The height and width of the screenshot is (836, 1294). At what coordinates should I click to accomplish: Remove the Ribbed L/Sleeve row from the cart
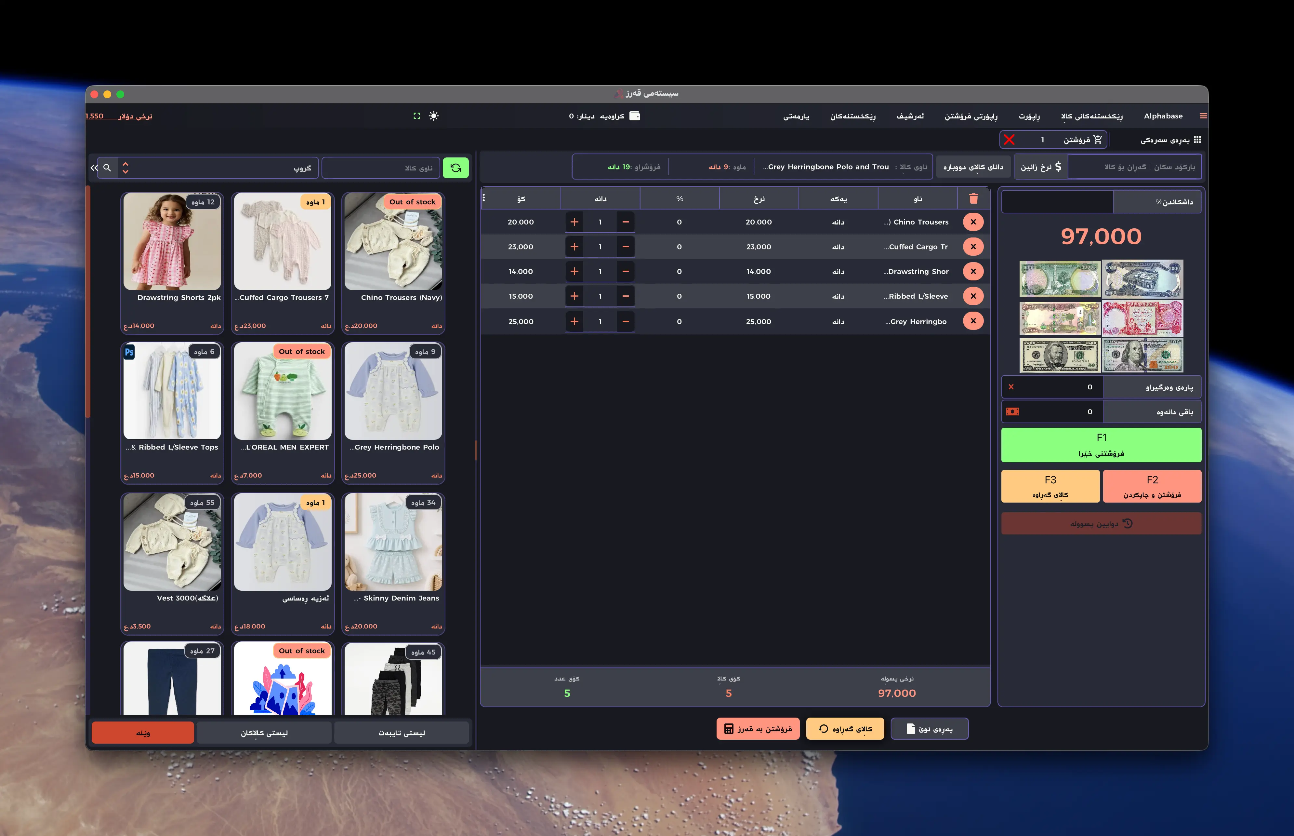[x=973, y=296]
